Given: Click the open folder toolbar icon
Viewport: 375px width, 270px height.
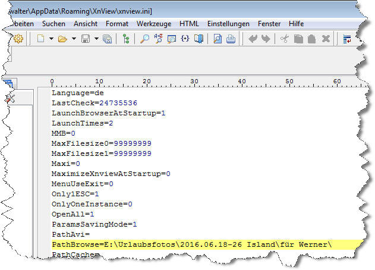Looking at the screenshot, I should 62,39.
